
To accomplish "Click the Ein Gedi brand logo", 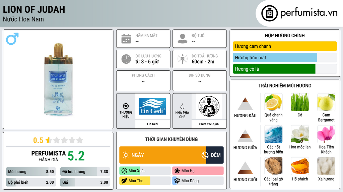I will coord(152,106).
